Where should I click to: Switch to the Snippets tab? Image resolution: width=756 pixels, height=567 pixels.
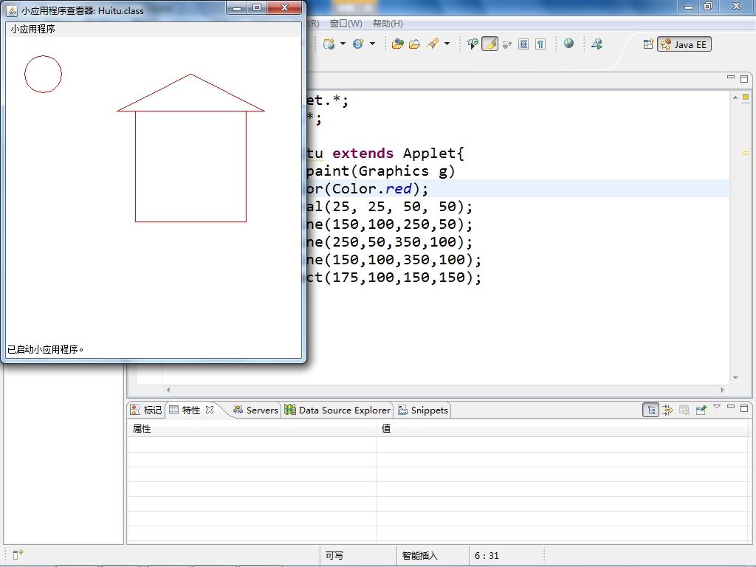click(423, 410)
